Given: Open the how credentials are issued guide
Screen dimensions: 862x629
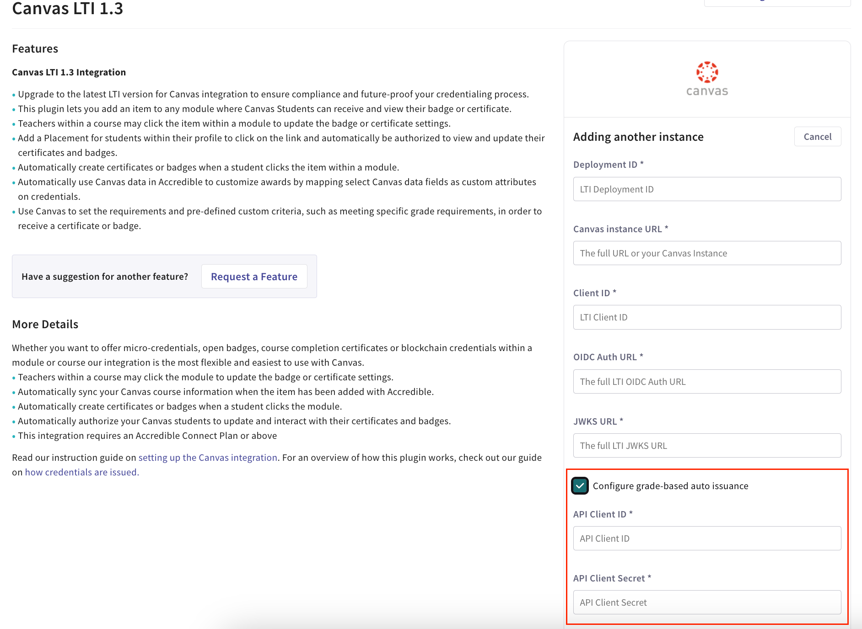Looking at the screenshot, I should [x=82, y=472].
